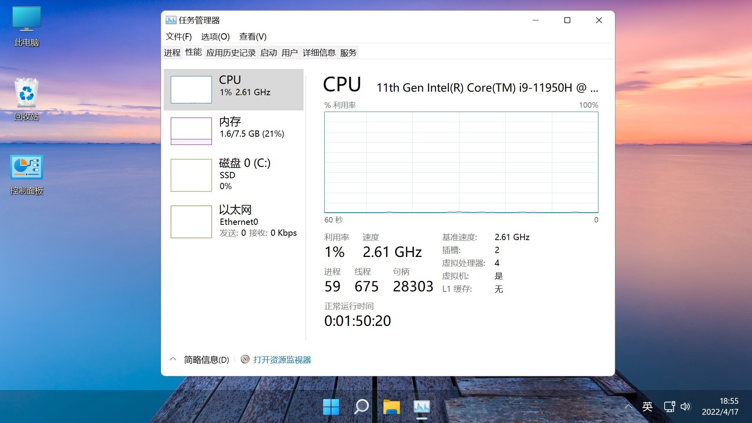Screen dimensions: 752x423
Task: Open the 文件(F) menu
Action: coord(179,36)
